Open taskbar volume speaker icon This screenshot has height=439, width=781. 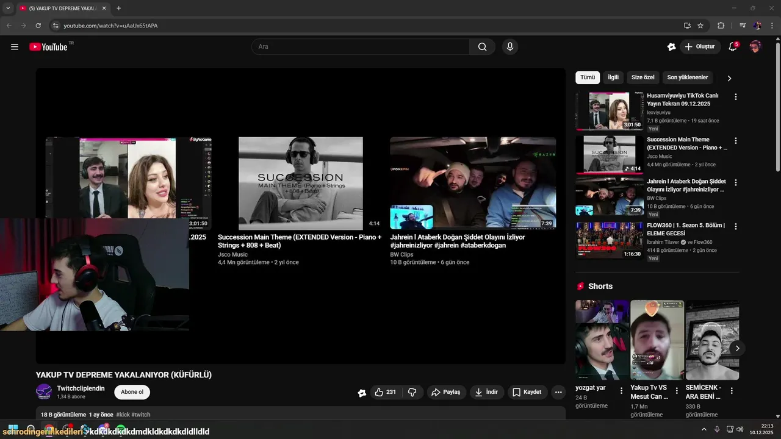740,429
